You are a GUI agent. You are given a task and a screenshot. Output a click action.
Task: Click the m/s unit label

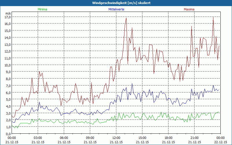pyautogui.click(x=8, y=13)
